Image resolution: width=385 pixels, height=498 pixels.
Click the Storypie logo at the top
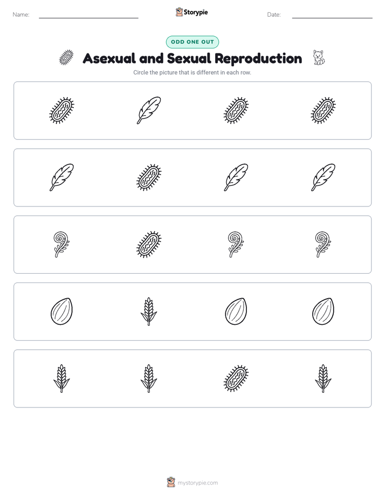click(x=192, y=12)
